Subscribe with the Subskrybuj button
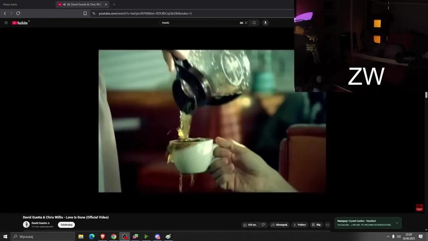 (66, 225)
